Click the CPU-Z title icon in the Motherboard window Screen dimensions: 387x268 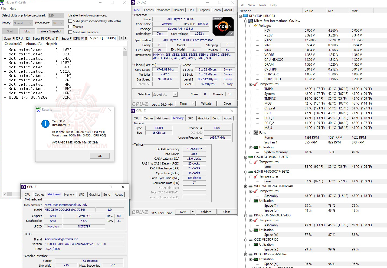click(24, 187)
